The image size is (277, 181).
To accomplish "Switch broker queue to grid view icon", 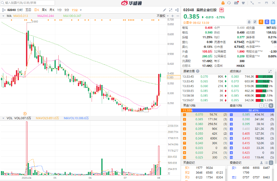I will click(271, 163).
